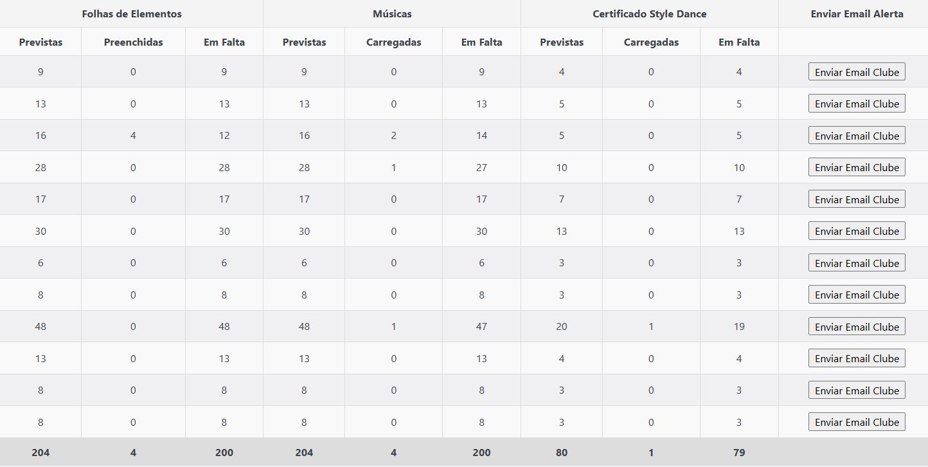Click Enviar Email Clube for the 9-Previstas row

[856, 72]
